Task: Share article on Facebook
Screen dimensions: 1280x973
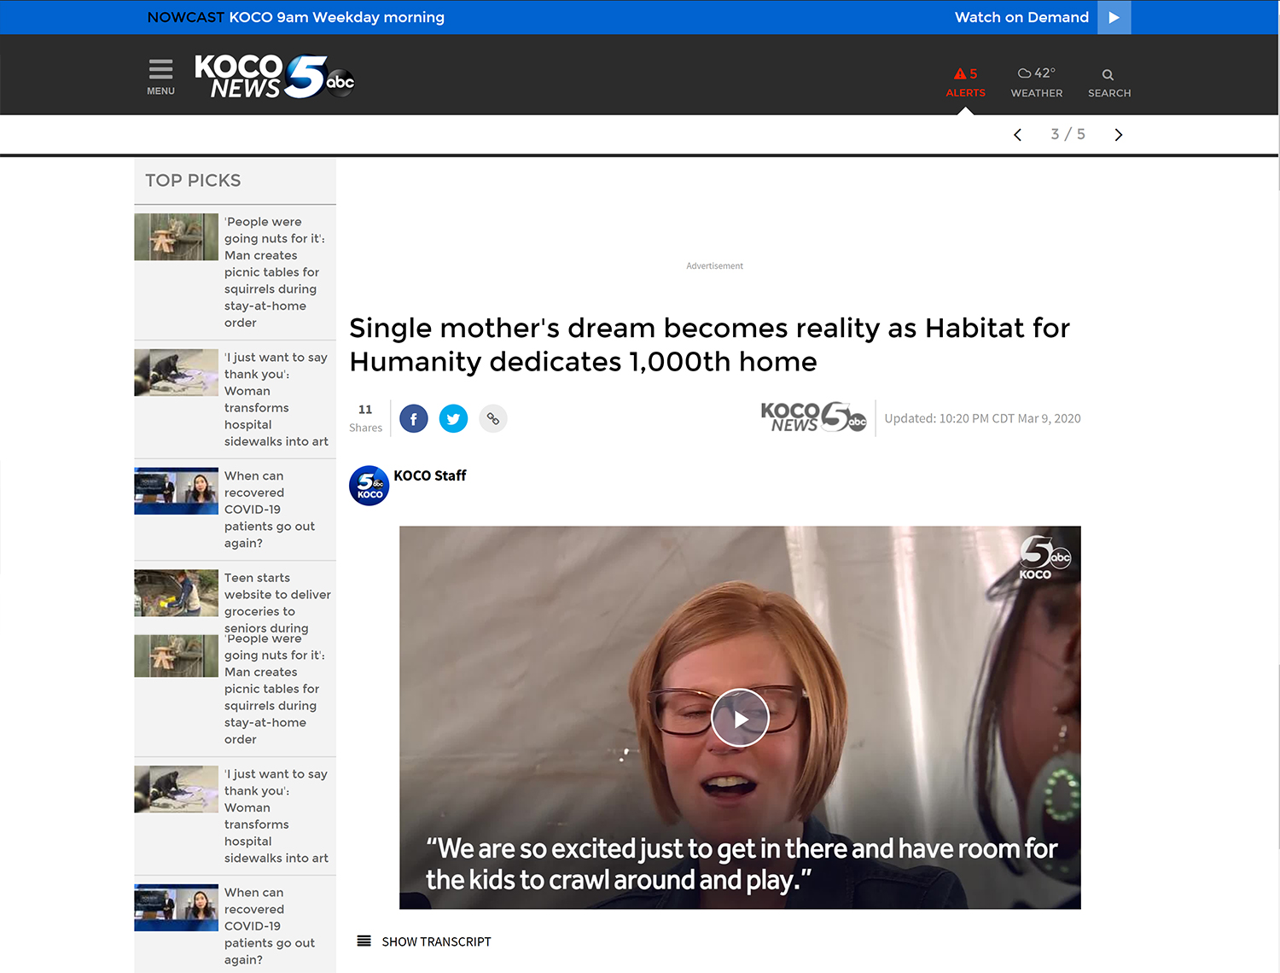Action: [x=414, y=418]
